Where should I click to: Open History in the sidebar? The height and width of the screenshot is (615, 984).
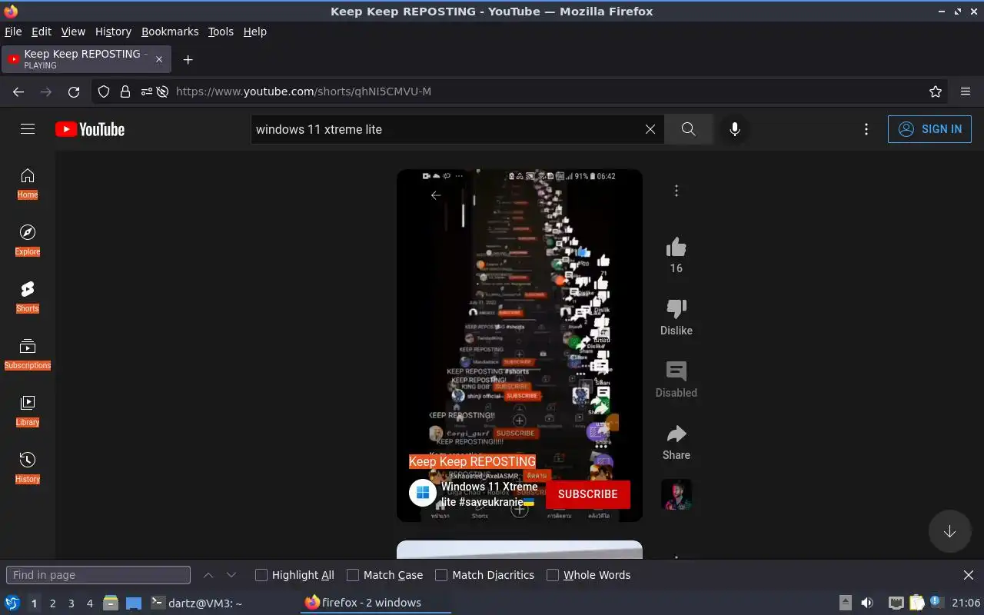click(x=28, y=468)
